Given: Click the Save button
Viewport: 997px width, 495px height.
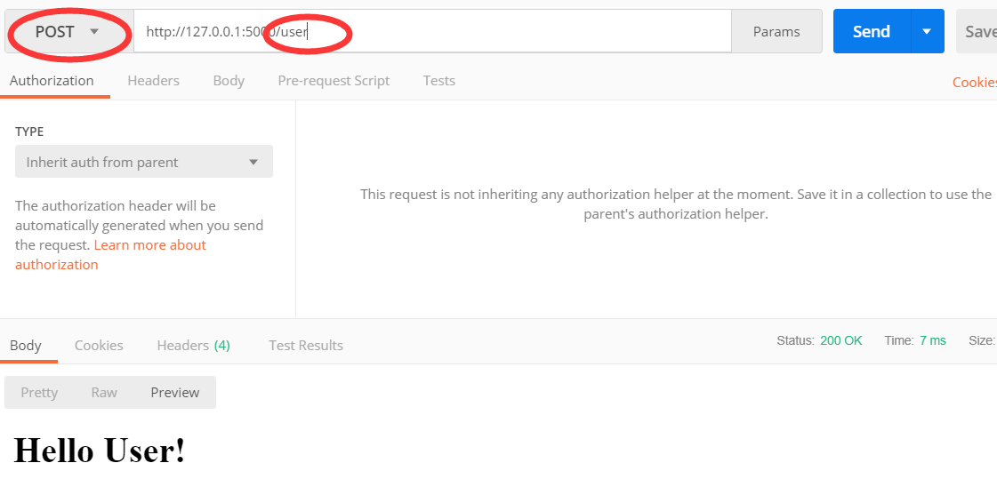Looking at the screenshot, I should tap(979, 32).
